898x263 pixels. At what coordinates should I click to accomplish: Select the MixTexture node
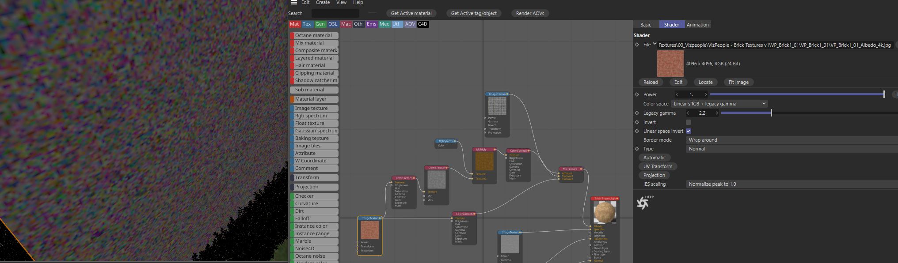[571, 174]
